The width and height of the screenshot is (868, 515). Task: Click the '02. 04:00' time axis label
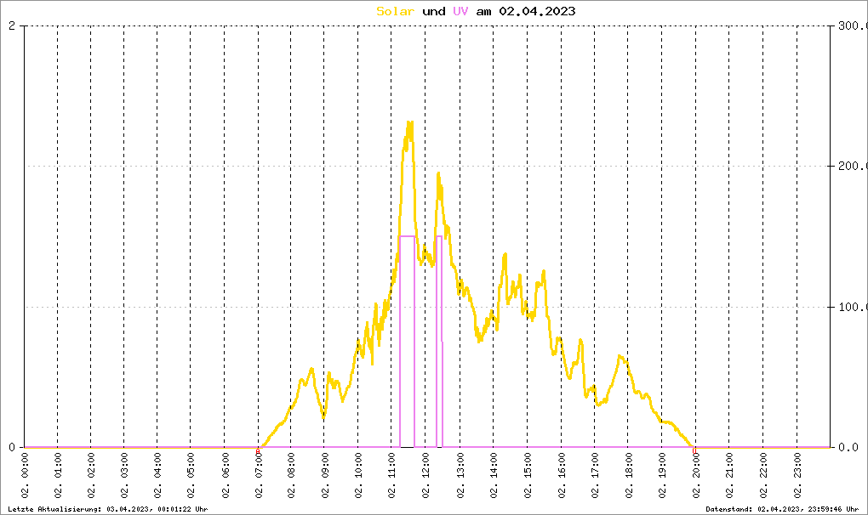[x=157, y=475]
